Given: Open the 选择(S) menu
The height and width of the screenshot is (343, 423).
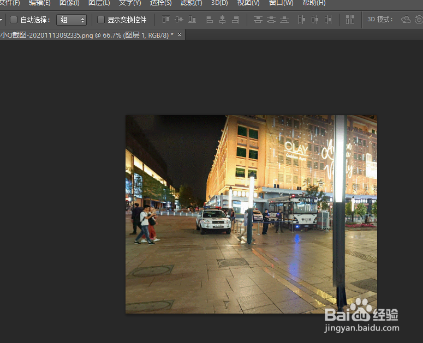Looking at the screenshot, I should tap(160, 3).
